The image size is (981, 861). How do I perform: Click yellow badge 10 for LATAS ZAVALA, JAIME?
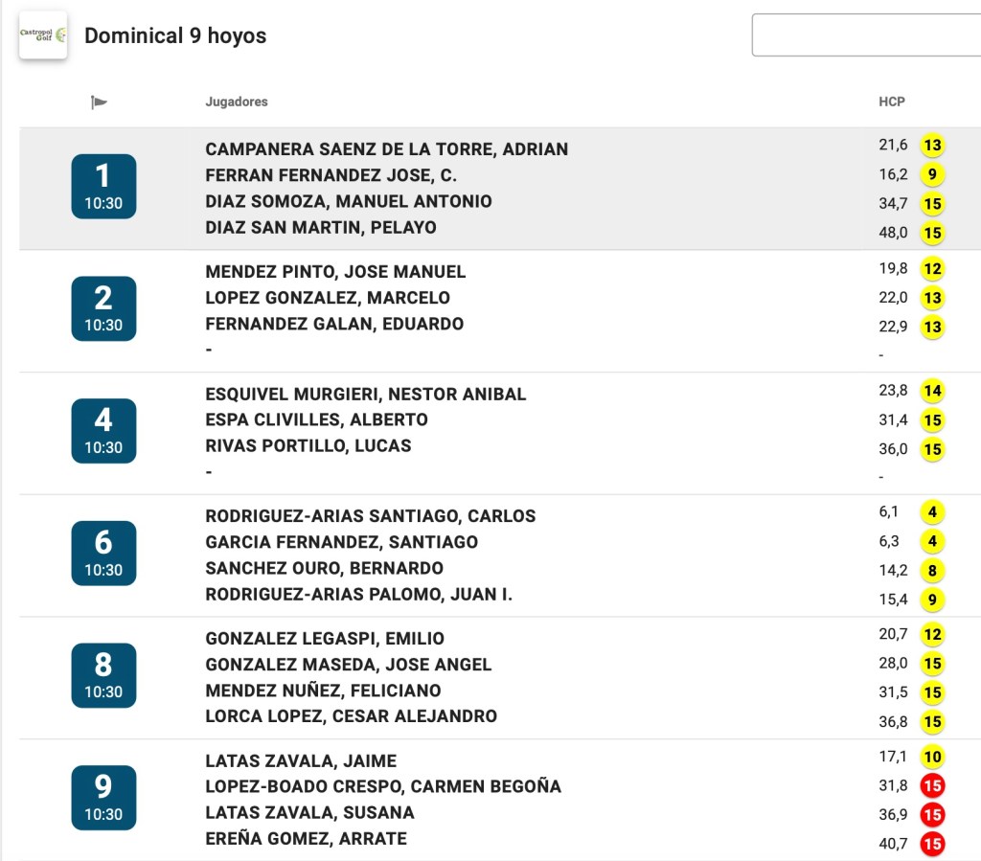pos(932,757)
